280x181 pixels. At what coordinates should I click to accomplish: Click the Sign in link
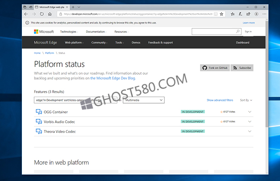[x=248, y=31]
